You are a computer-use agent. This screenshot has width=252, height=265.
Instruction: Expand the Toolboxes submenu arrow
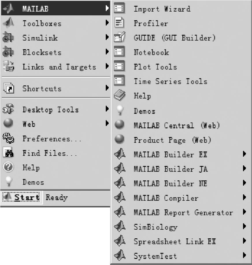[x=107, y=23]
